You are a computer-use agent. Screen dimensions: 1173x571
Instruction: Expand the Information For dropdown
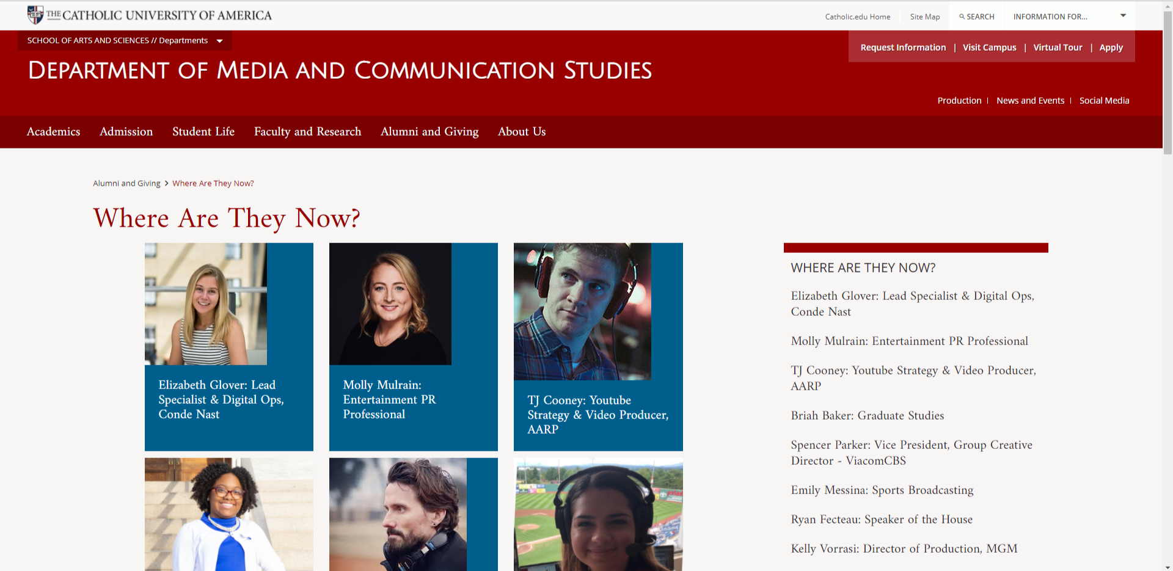(x=1122, y=16)
